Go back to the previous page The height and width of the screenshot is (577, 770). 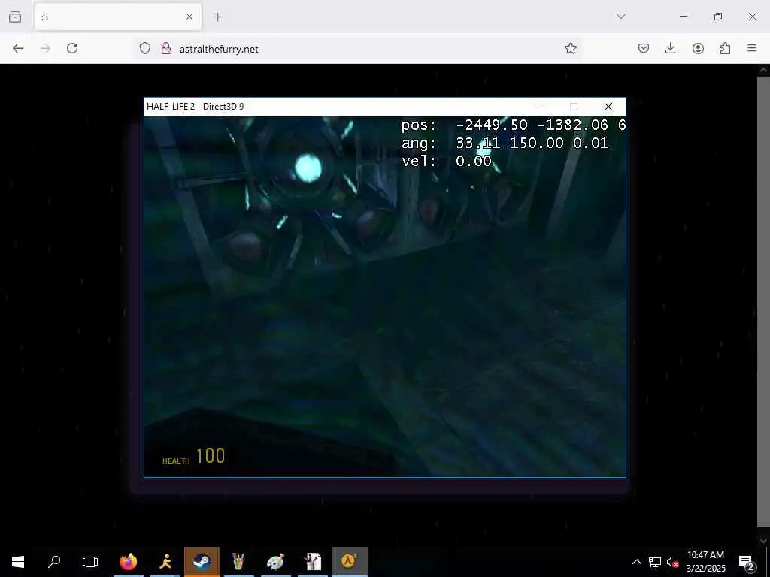pyautogui.click(x=18, y=48)
